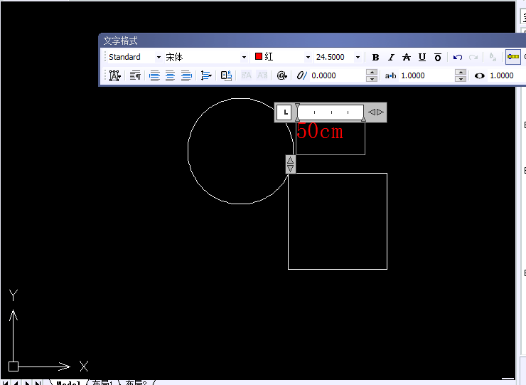Apply overline to text
Screen dimensions: 526x385
[438, 57]
